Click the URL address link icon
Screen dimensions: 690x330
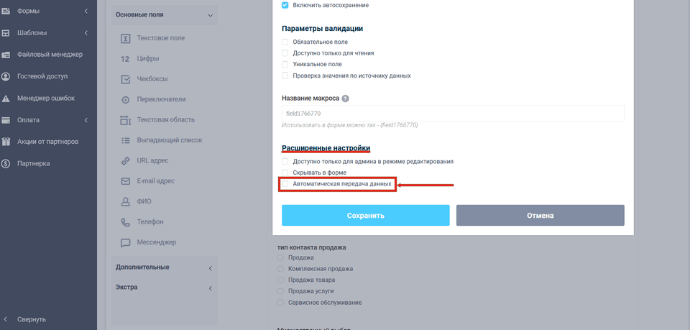125,160
